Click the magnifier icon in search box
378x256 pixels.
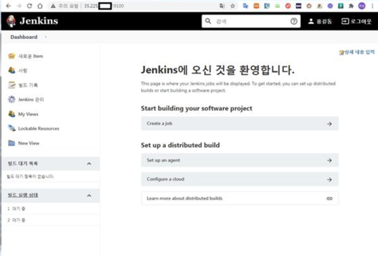(208, 21)
